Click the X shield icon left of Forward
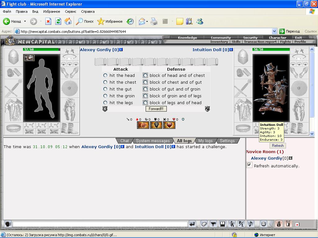Image resolution: width=318 pixels, height=238 pixels. (105, 109)
